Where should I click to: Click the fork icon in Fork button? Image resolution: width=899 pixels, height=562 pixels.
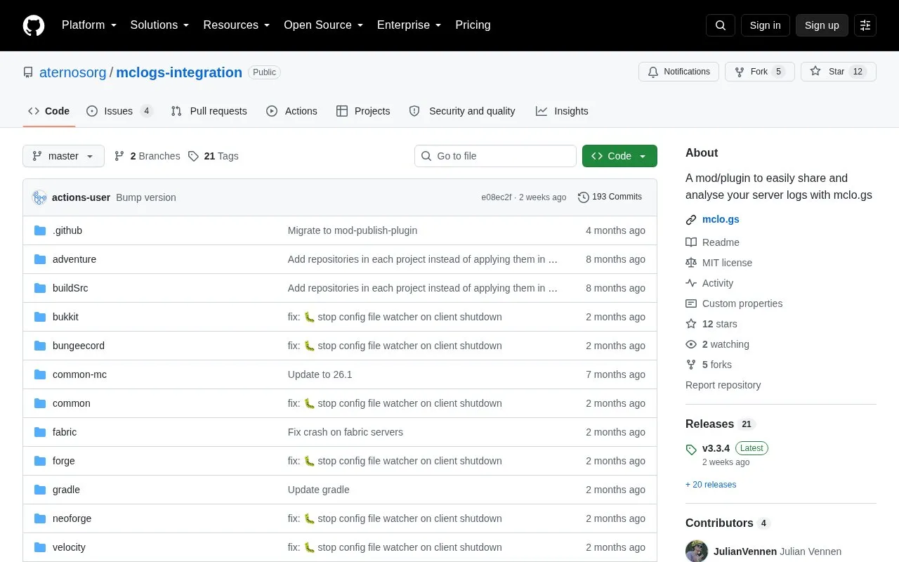(x=740, y=72)
